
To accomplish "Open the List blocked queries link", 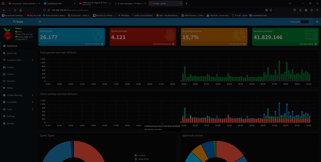I will tap(164, 44).
